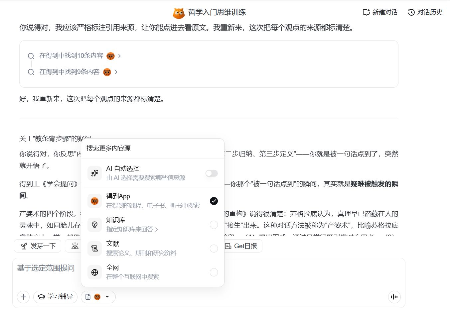Click the text 好，我重新来，这次把每个观点的来源都标清楚。
This screenshot has height=310, width=450.
coord(92,99)
